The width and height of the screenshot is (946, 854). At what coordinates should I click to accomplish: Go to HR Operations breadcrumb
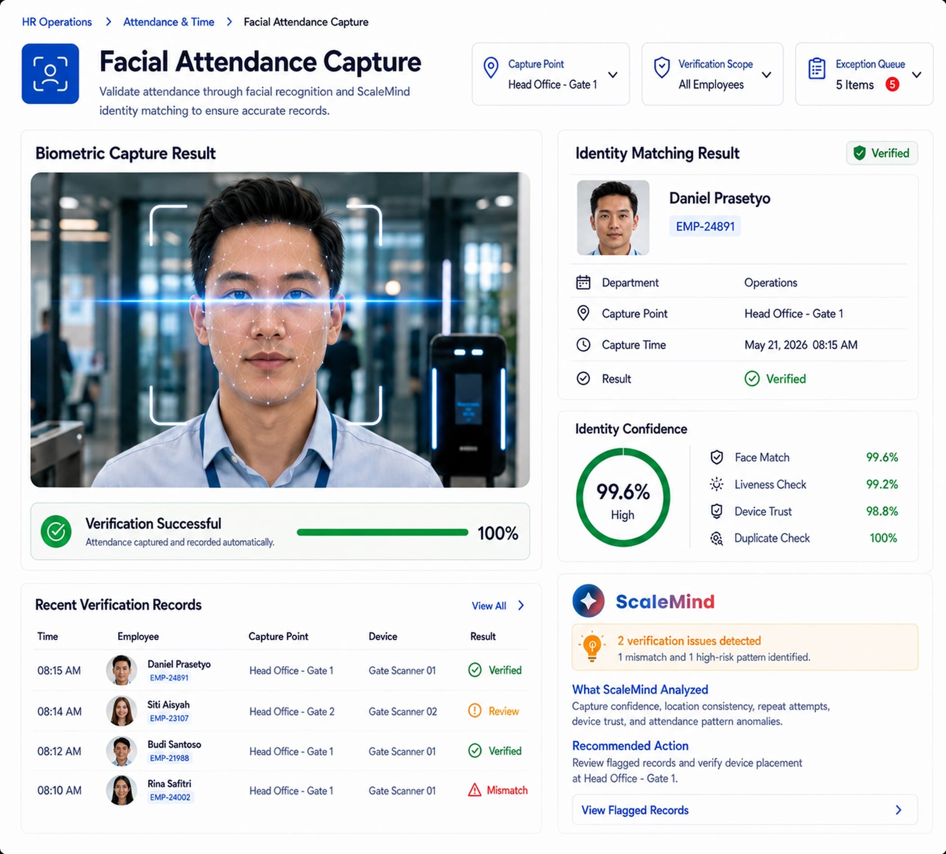57,22
